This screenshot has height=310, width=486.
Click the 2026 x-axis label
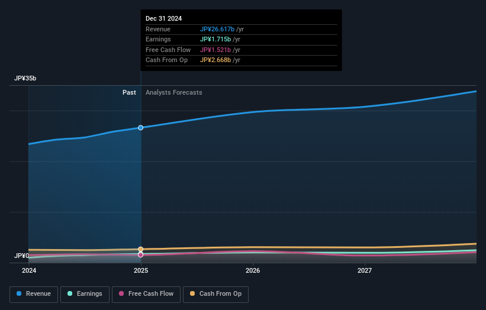253,270
